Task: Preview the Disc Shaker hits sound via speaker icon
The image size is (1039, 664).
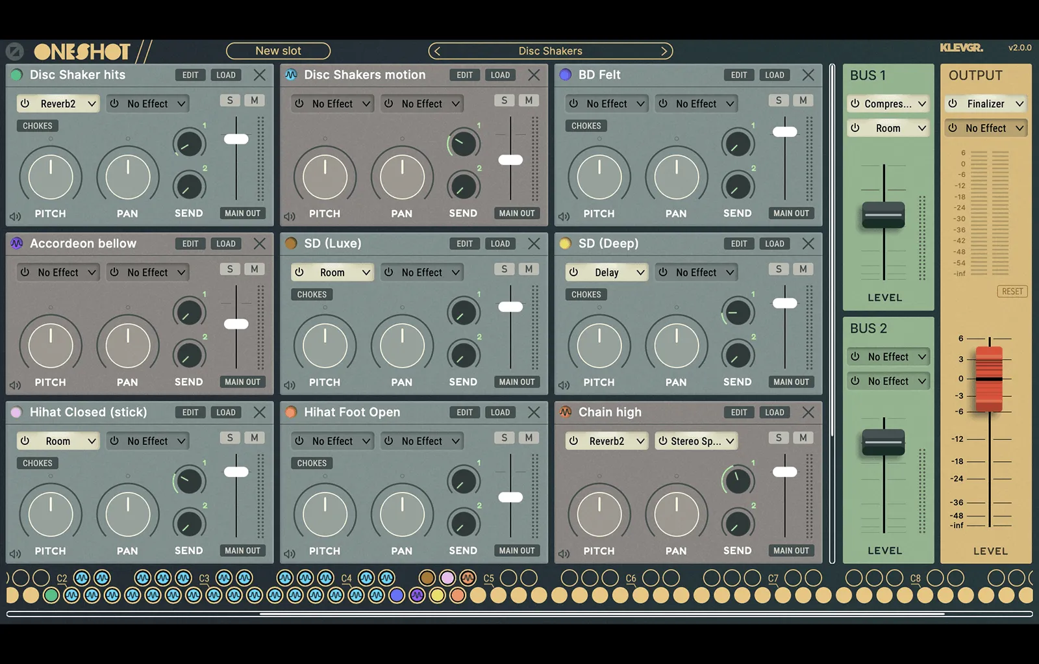Action: 16,216
